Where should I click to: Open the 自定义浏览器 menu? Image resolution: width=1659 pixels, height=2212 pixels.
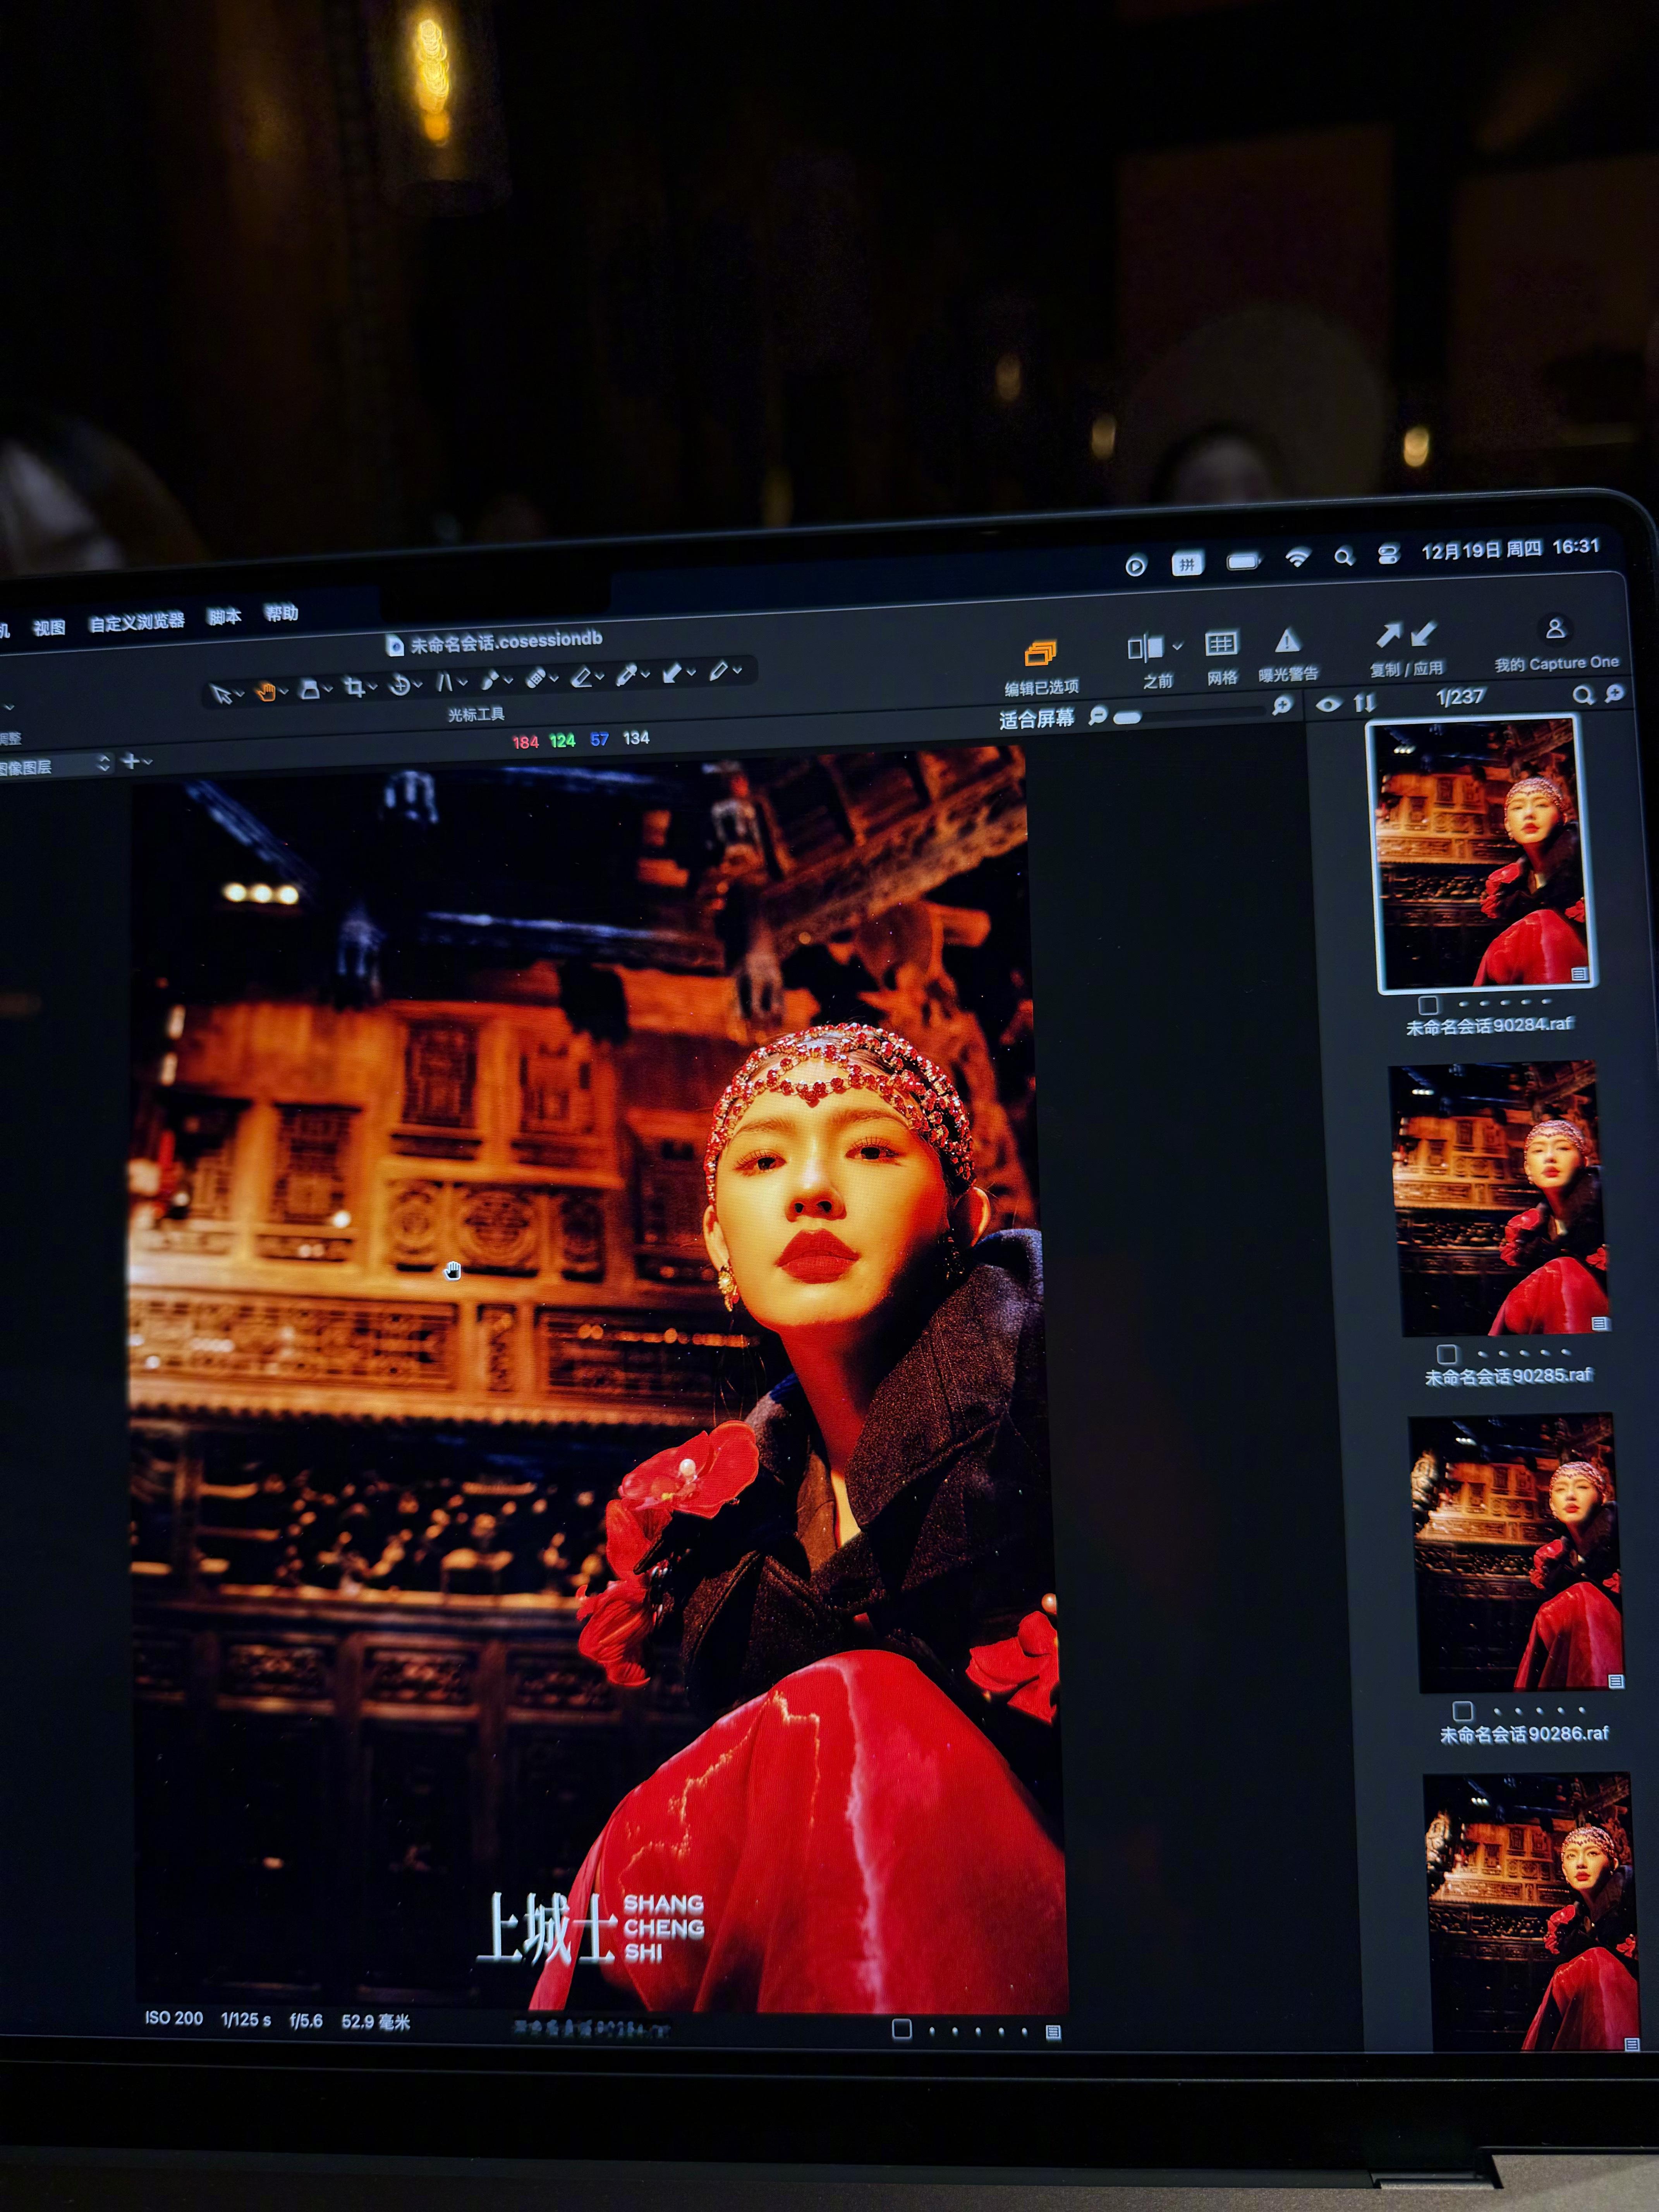click(137, 622)
